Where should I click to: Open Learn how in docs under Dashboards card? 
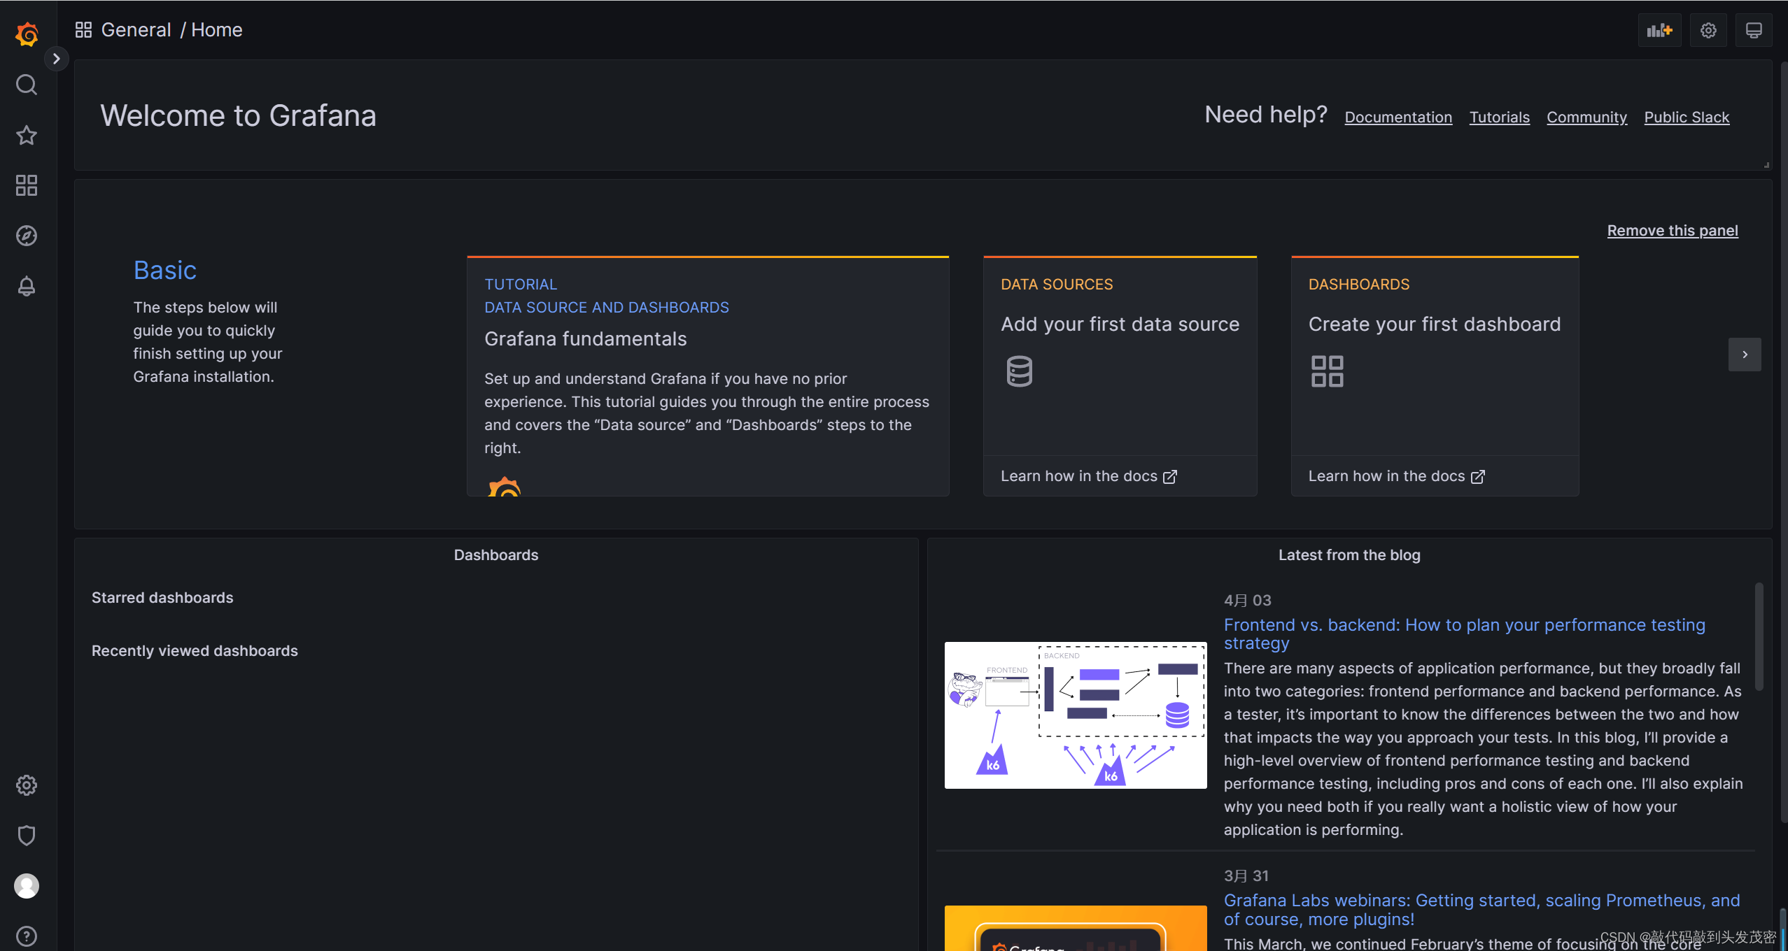[1397, 476]
